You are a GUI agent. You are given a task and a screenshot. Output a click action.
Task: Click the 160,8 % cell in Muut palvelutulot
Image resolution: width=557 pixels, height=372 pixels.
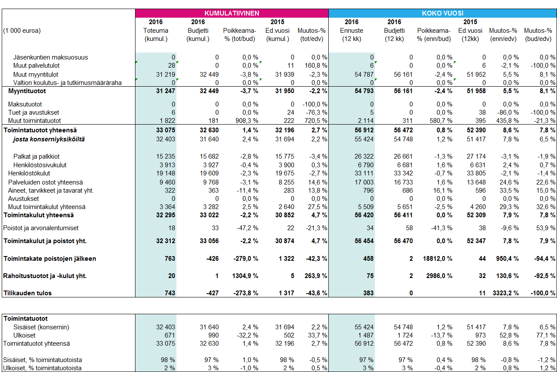(315, 66)
